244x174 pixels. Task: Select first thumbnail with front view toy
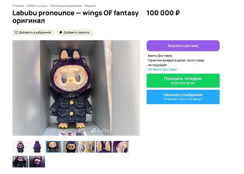[x=20, y=147]
